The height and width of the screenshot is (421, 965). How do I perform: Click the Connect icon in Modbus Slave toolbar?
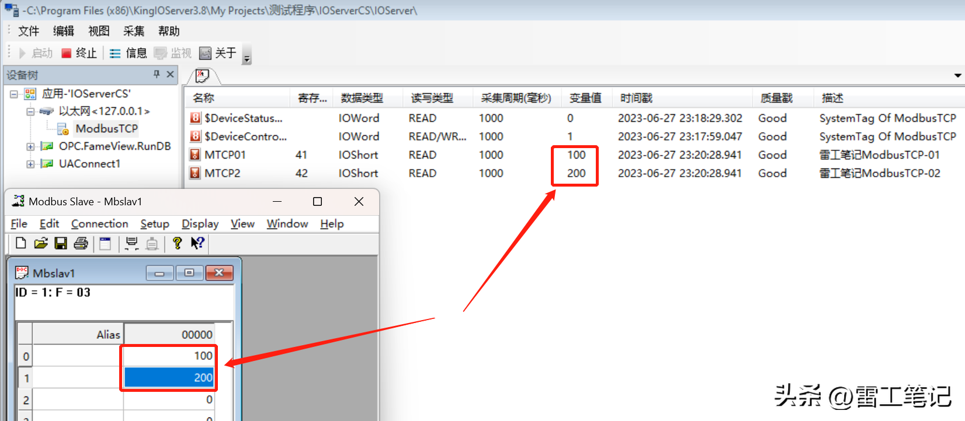[x=131, y=243]
